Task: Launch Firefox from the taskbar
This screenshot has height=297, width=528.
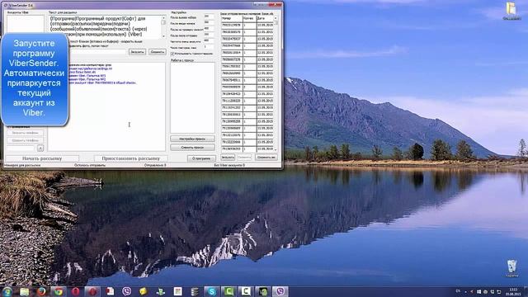Action: (x=41, y=291)
